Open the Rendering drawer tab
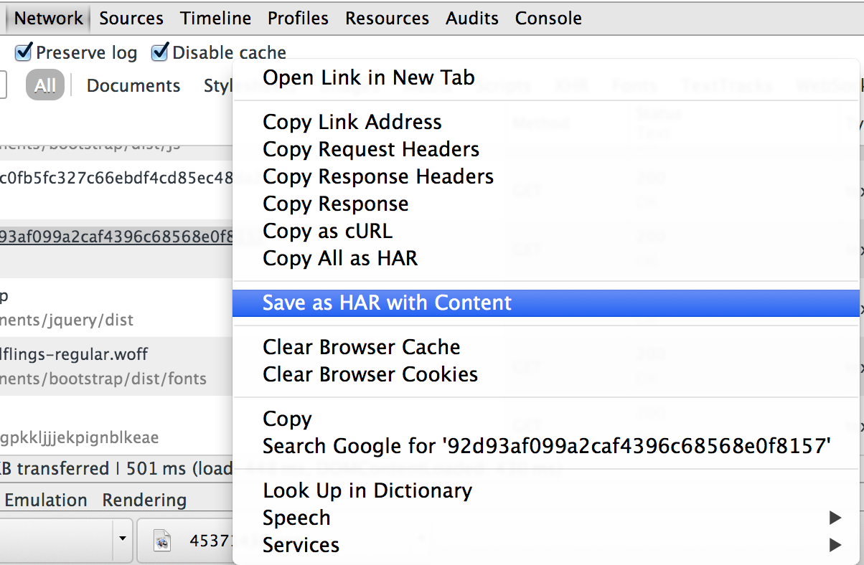Viewport: 864px width, 565px height. [144, 500]
